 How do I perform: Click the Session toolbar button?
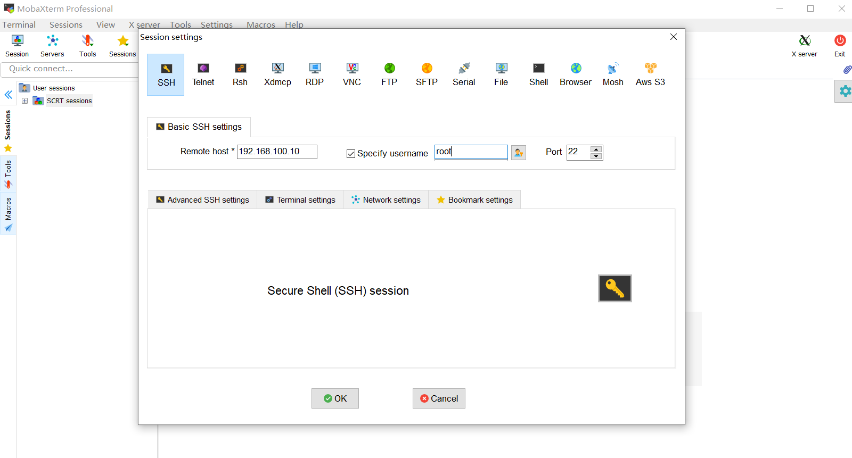17,46
